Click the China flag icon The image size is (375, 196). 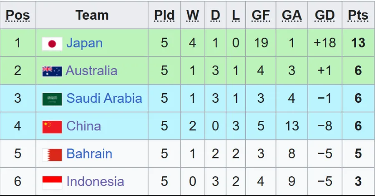[x=52, y=127]
